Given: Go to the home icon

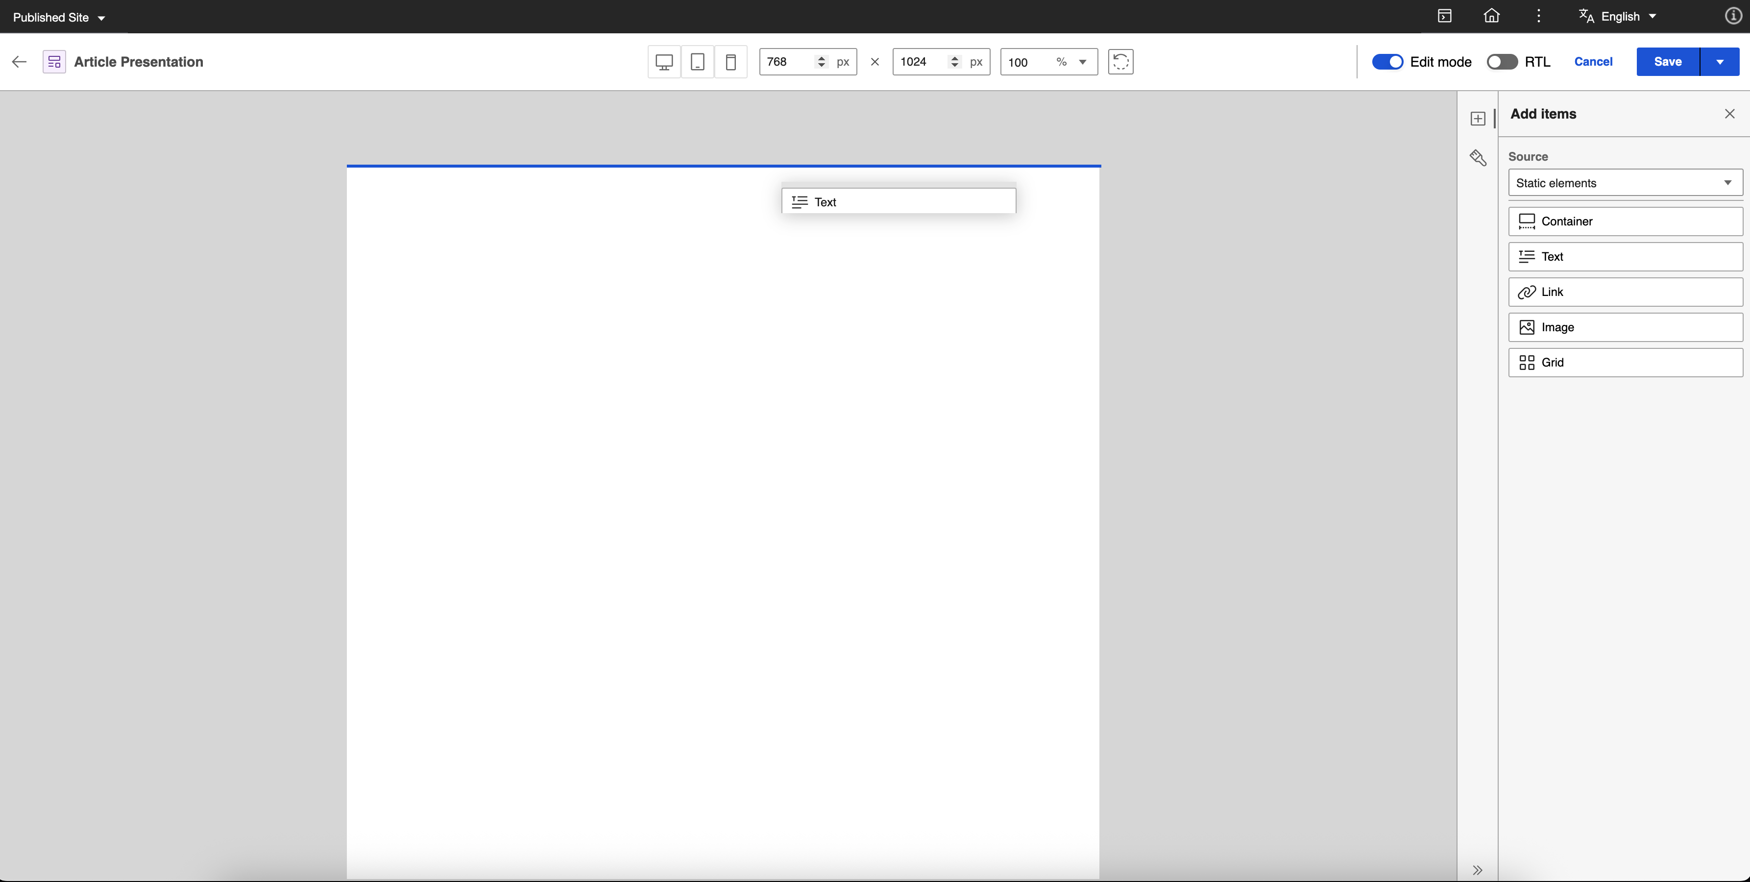Looking at the screenshot, I should point(1491,16).
